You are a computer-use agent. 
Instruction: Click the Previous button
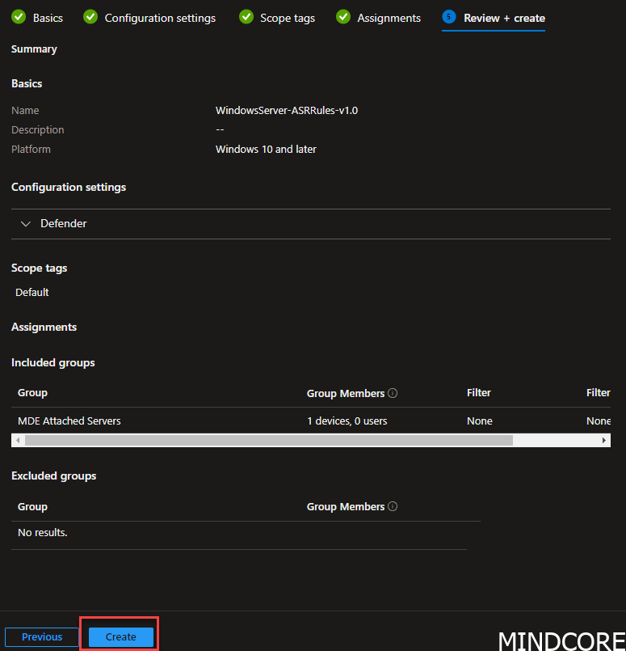pos(42,636)
